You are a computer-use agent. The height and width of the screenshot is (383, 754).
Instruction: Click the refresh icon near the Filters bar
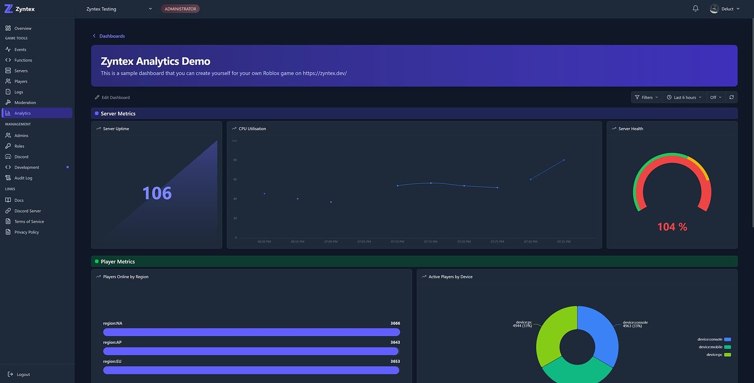click(731, 97)
